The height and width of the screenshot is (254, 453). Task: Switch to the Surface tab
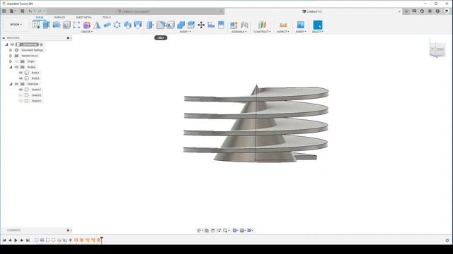(59, 18)
